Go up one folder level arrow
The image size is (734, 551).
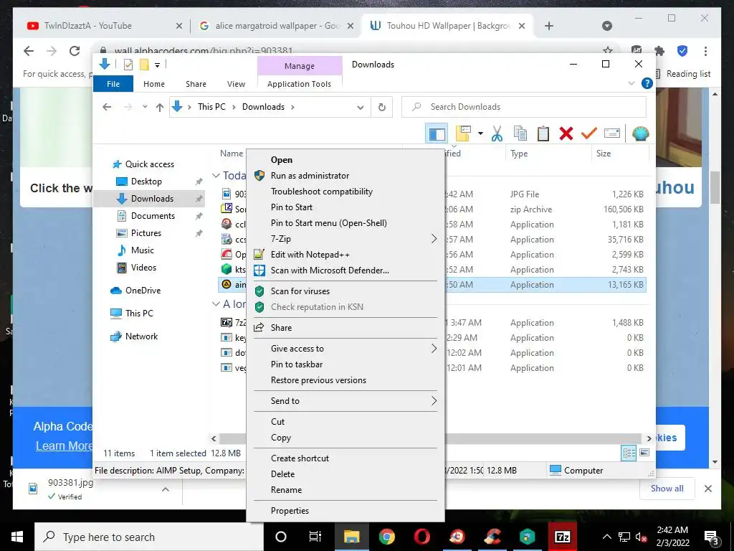[x=160, y=108]
